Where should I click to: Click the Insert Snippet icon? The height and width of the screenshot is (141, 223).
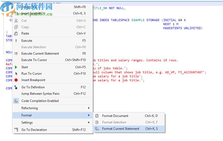16,13
